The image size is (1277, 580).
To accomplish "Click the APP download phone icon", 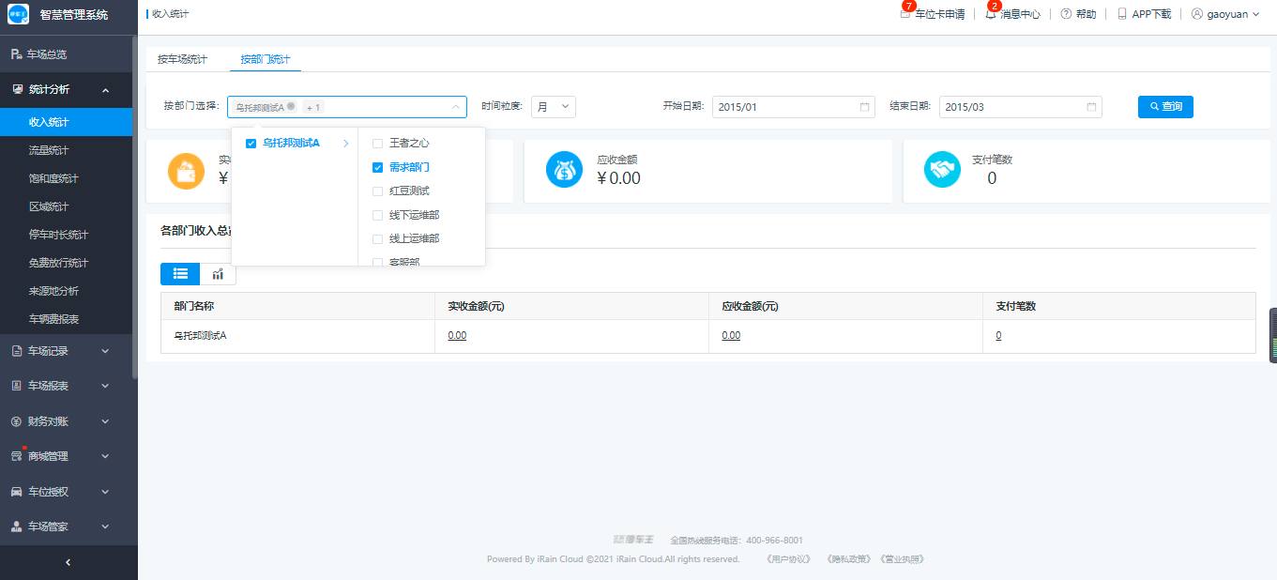I will click(x=1121, y=14).
